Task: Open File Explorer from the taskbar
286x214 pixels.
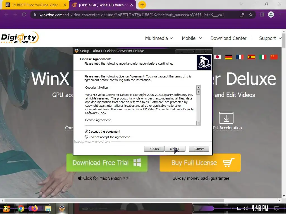Action: pos(48,208)
